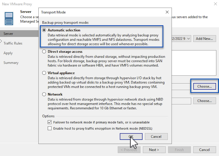Viewport: 219px width, 156px height.
Task: Select the Virtual appliance radio option
Action: pos(44,73)
